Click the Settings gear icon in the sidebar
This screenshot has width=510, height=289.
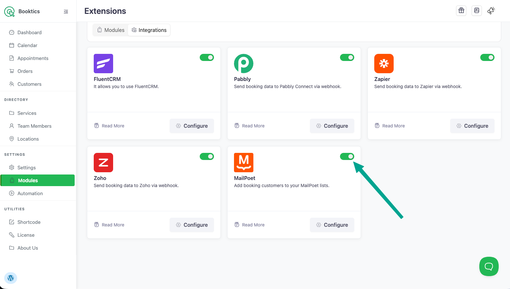pos(12,167)
